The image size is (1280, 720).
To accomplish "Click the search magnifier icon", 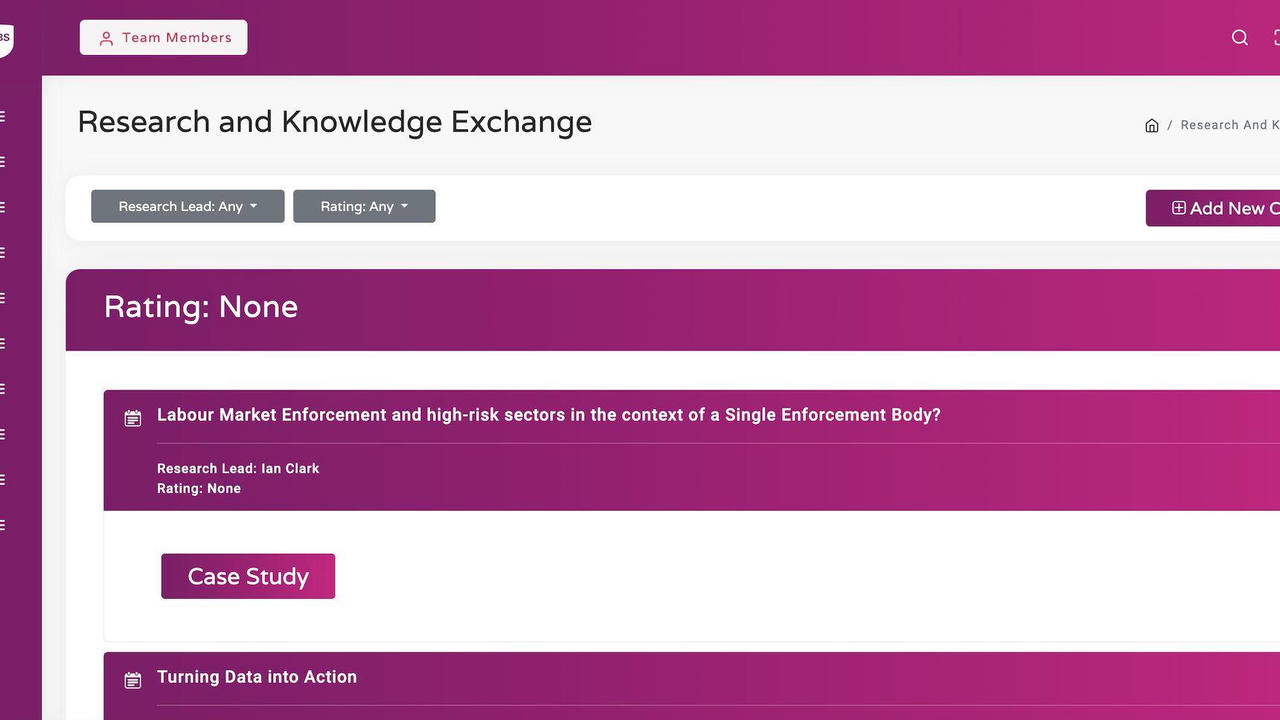I will point(1239,37).
